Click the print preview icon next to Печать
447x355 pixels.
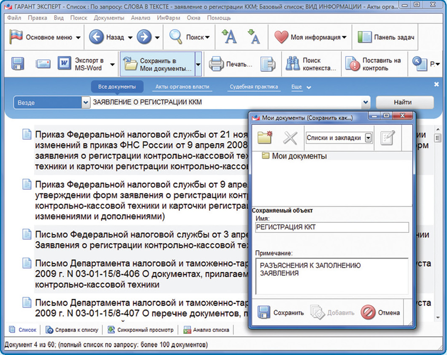268,64
